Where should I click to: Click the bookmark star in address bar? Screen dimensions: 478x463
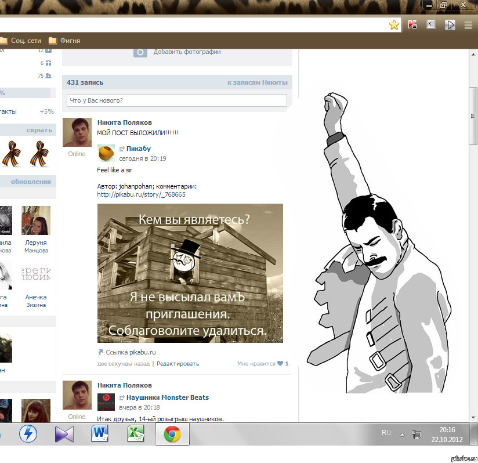click(394, 24)
